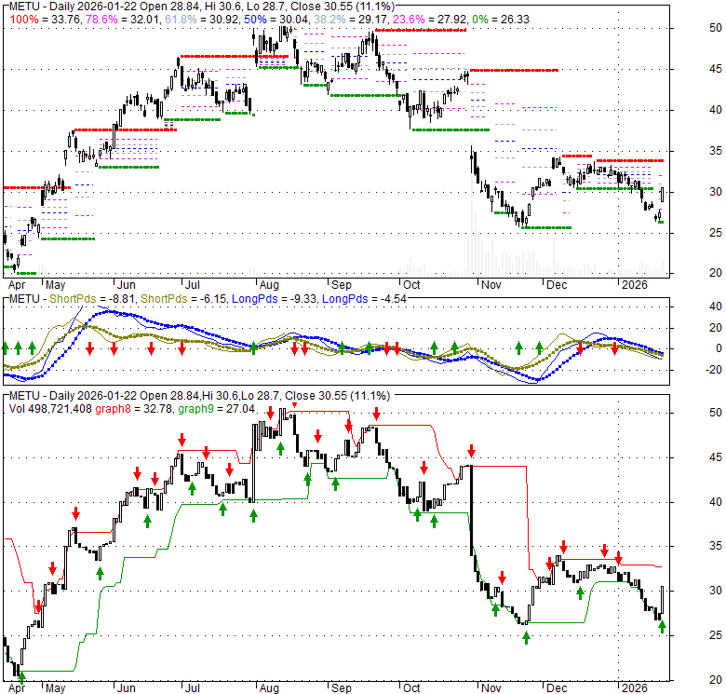The image size is (726, 694).
Task: Click the Aug label on top chart axis
Action: click(x=269, y=285)
